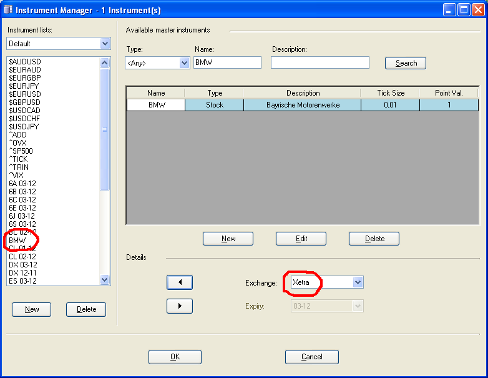Select ^ADD in the instrument list
Image resolution: width=488 pixels, height=378 pixels.
[17, 134]
